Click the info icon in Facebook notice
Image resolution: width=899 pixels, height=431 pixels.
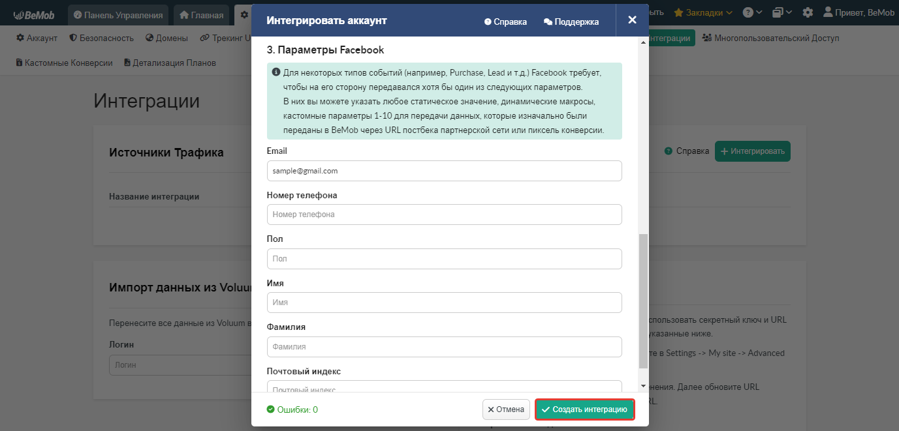pos(276,72)
